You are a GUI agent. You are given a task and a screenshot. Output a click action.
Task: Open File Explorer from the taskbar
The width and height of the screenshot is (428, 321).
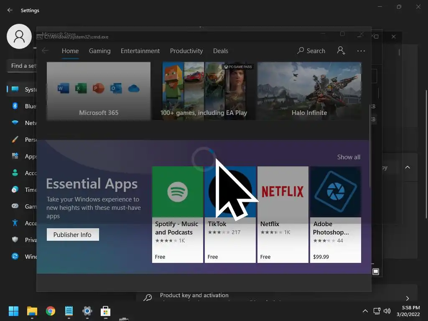click(x=32, y=311)
